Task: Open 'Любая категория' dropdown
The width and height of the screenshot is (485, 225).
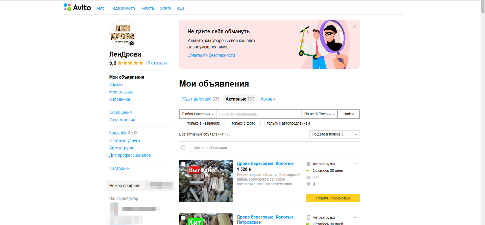Action: point(198,114)
